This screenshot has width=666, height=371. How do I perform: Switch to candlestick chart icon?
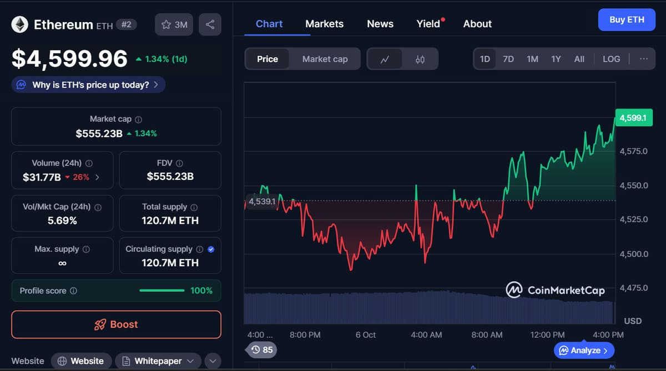click(420, 59)
